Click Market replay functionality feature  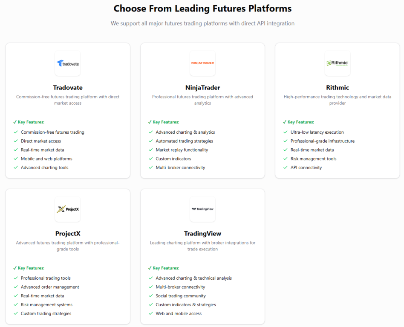point(182,150)
